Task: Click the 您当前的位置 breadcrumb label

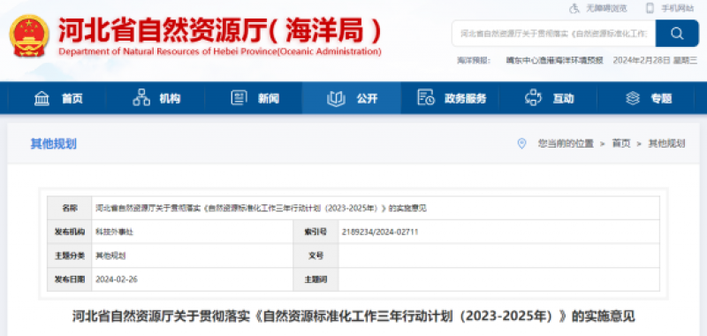Action: [x=566, y=144]
